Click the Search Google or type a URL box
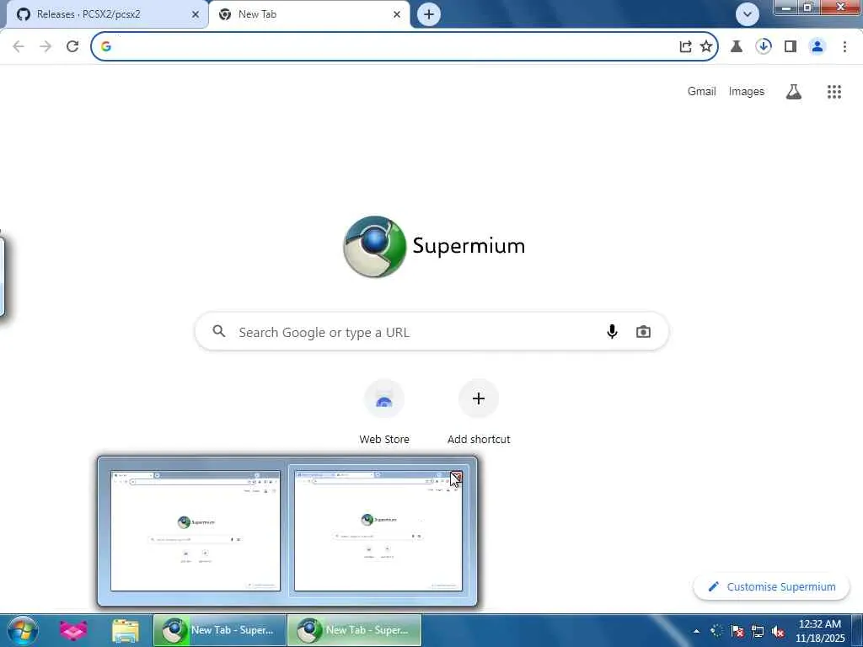Screen dimensions: 863x647 point(431,332)
